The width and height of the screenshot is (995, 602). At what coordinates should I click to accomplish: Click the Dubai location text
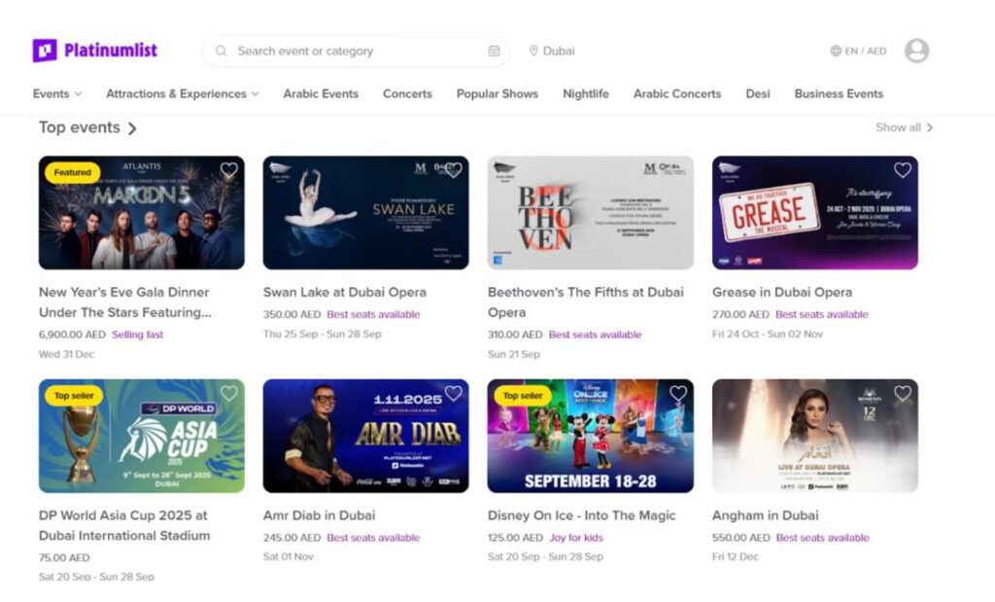[x=559, y=51]
